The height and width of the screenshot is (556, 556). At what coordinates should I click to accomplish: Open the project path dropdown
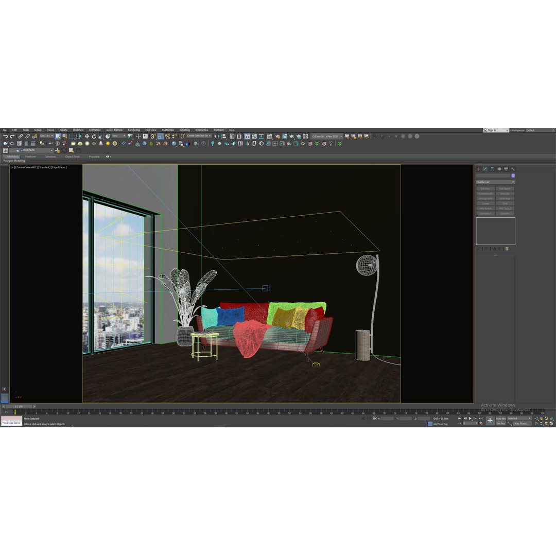click(x=327, y=136)
